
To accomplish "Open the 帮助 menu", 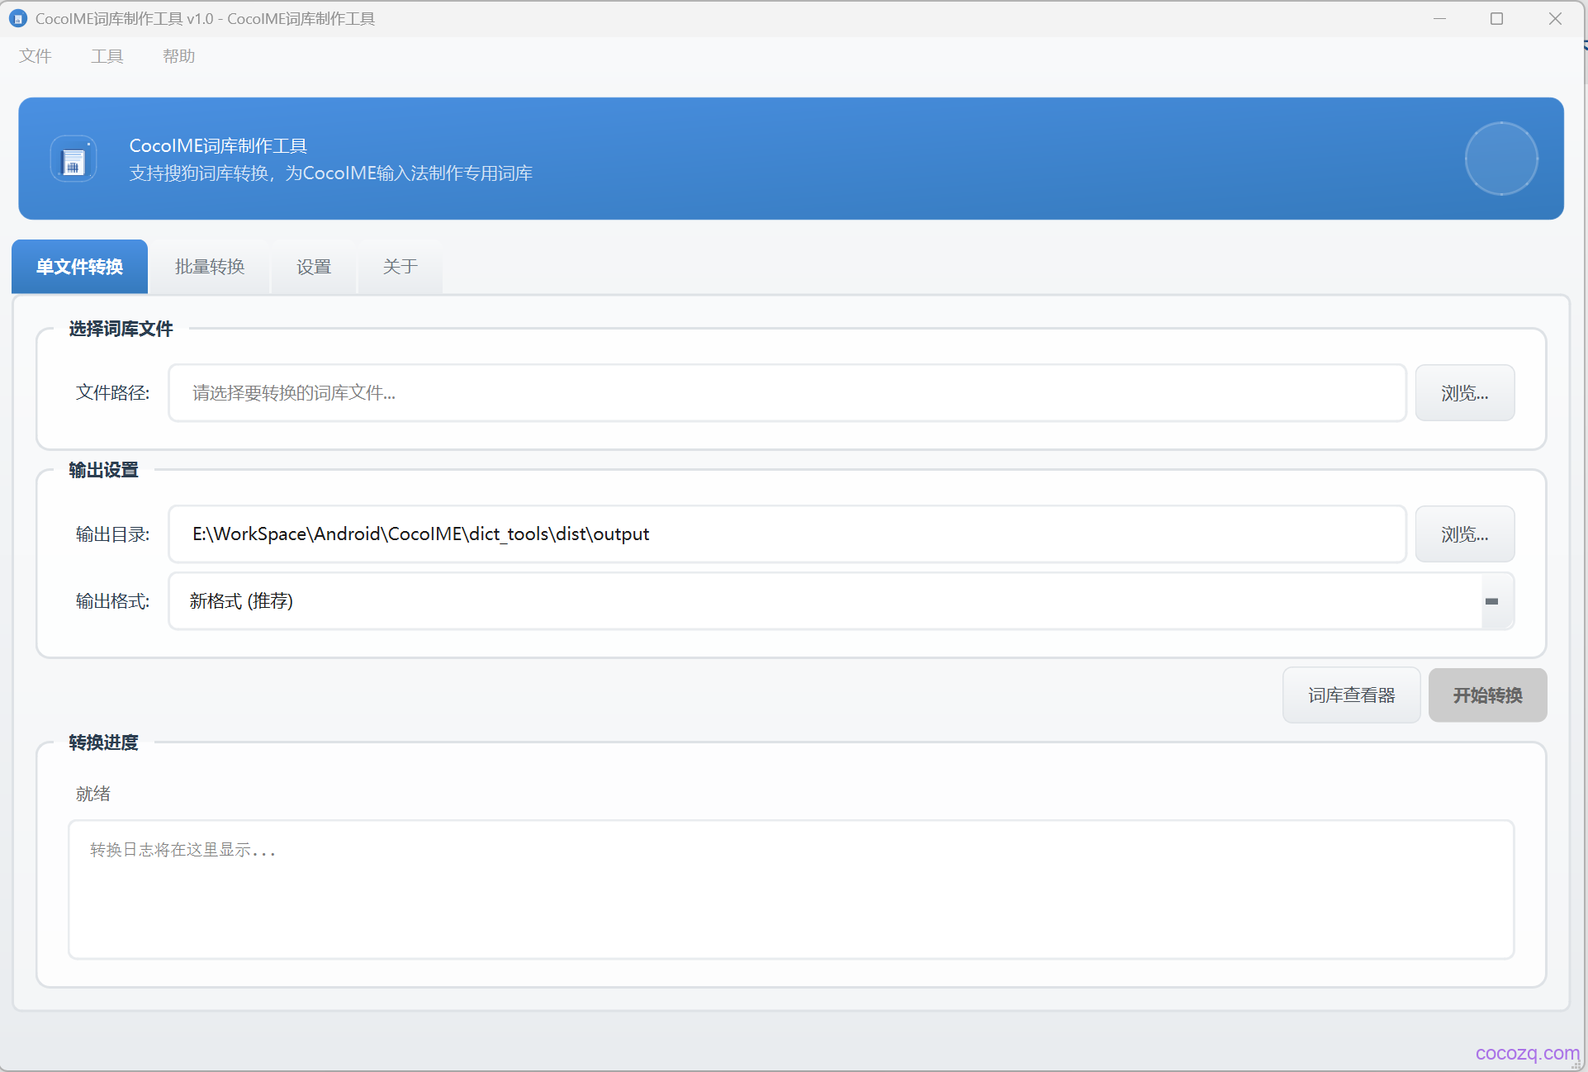I will tap(178, 56).
